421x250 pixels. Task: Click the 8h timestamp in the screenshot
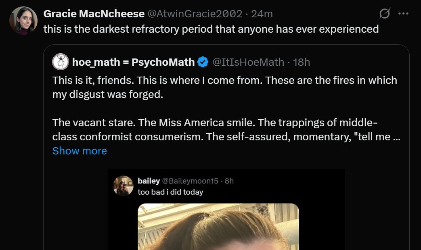[229, 181]
